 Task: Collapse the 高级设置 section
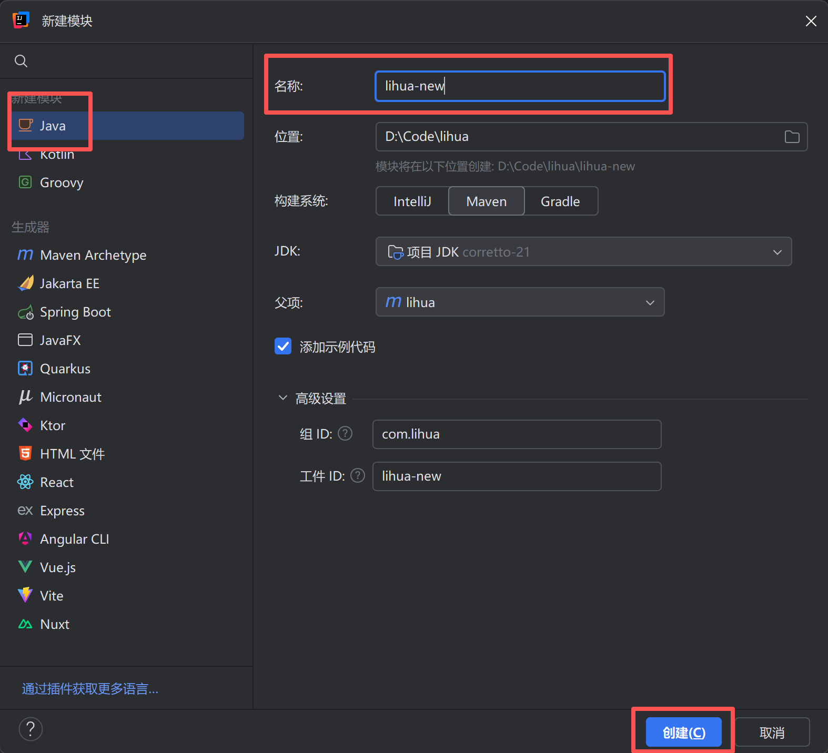click(x=283, y=398)
